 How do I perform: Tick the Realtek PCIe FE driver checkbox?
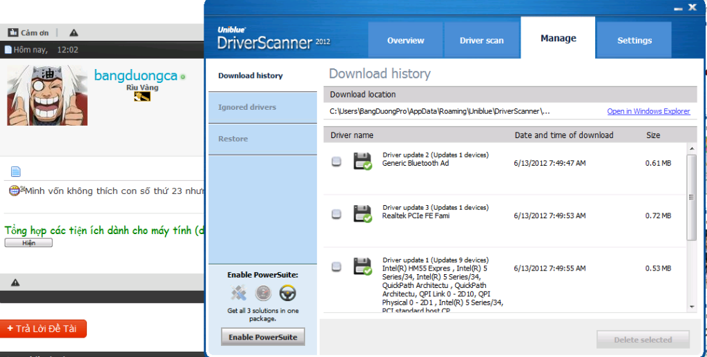(x=336, y=214)
